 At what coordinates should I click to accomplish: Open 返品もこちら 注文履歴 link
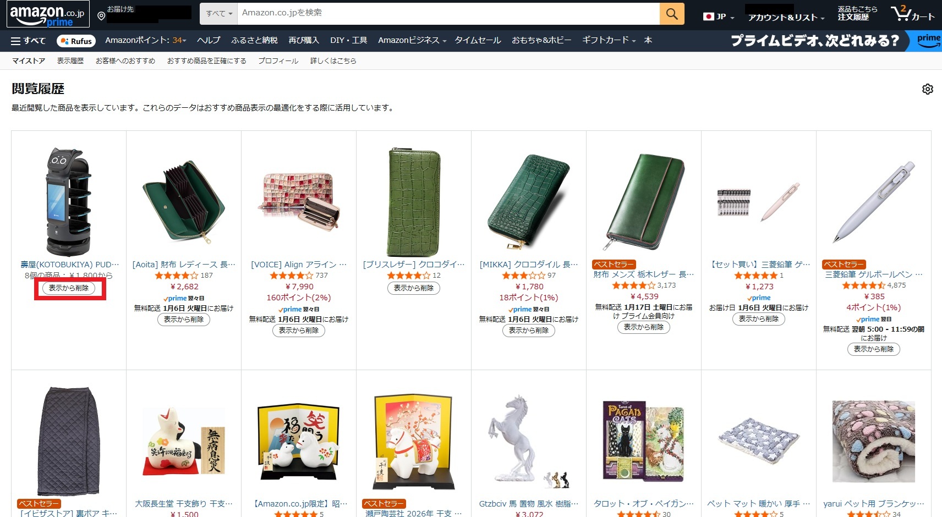pyautogui.click(x=857, y=14)
